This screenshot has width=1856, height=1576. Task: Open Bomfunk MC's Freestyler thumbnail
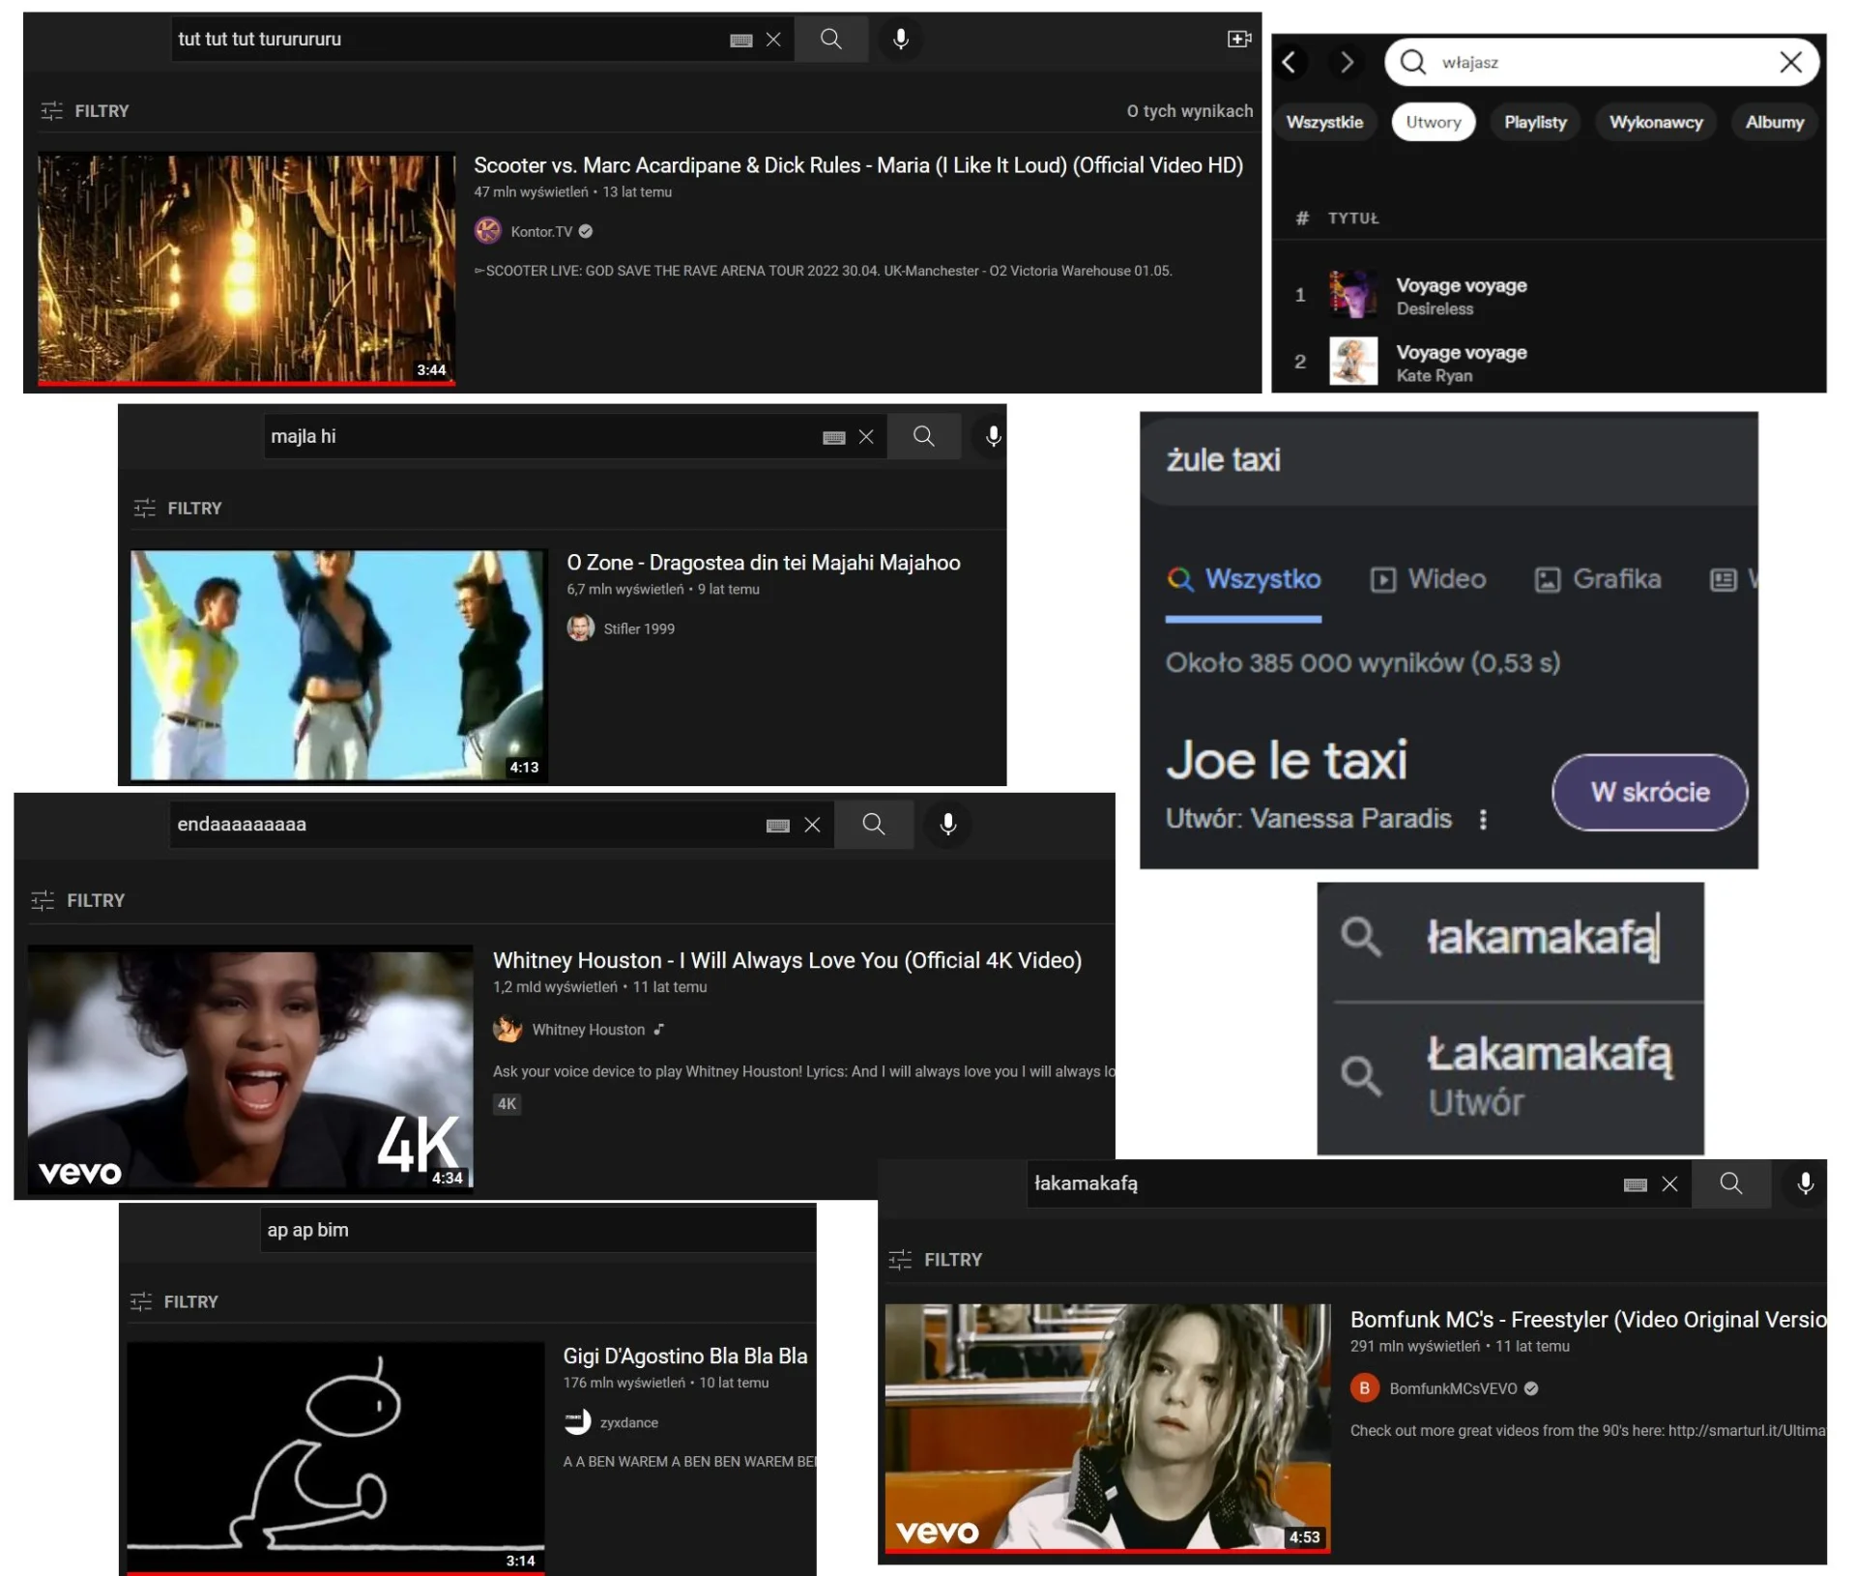pos(1108,1429)
